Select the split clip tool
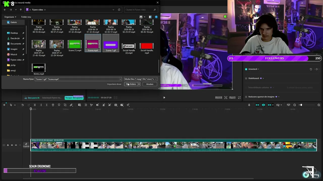Image resolution: width=323 pixels, height=181 pixels. 35,105
